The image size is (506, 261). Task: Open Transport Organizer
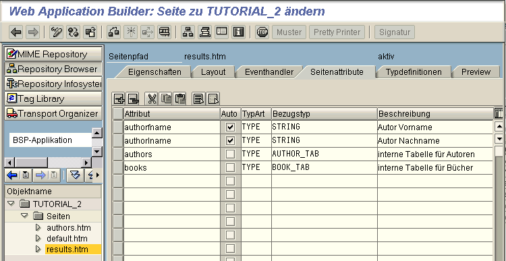pos(53,113)
